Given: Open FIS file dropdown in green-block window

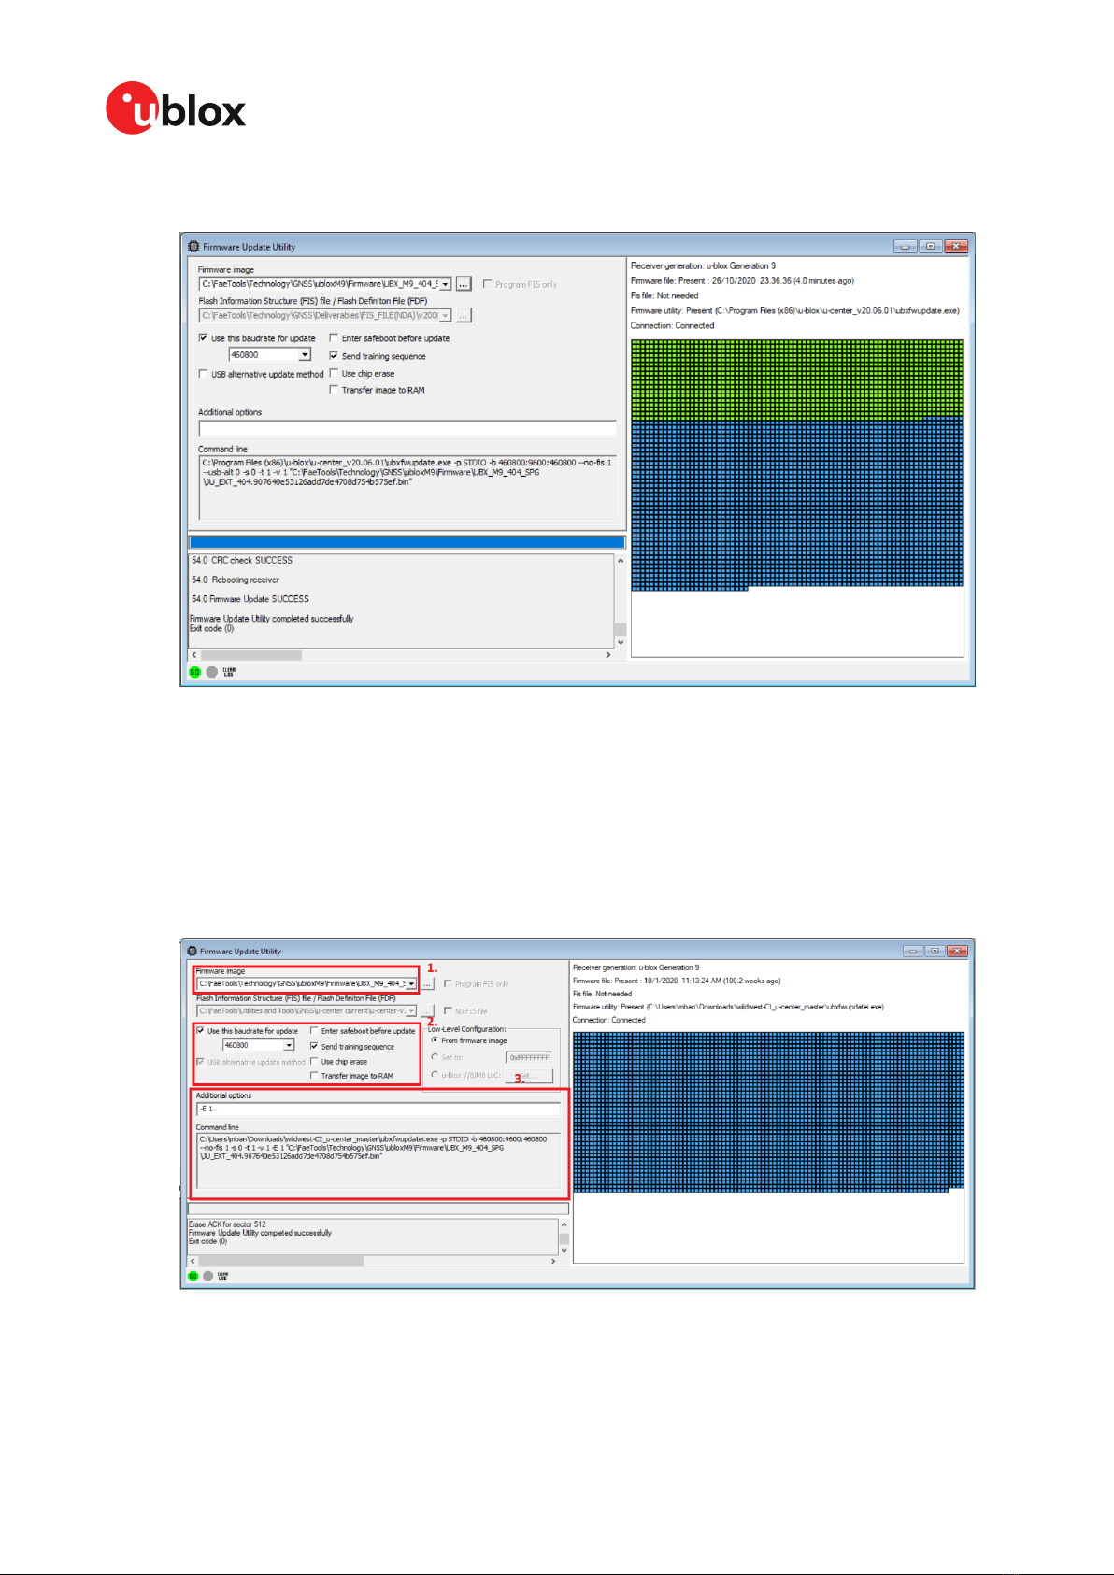Looking at the screenshot, I should pos(446,316).
